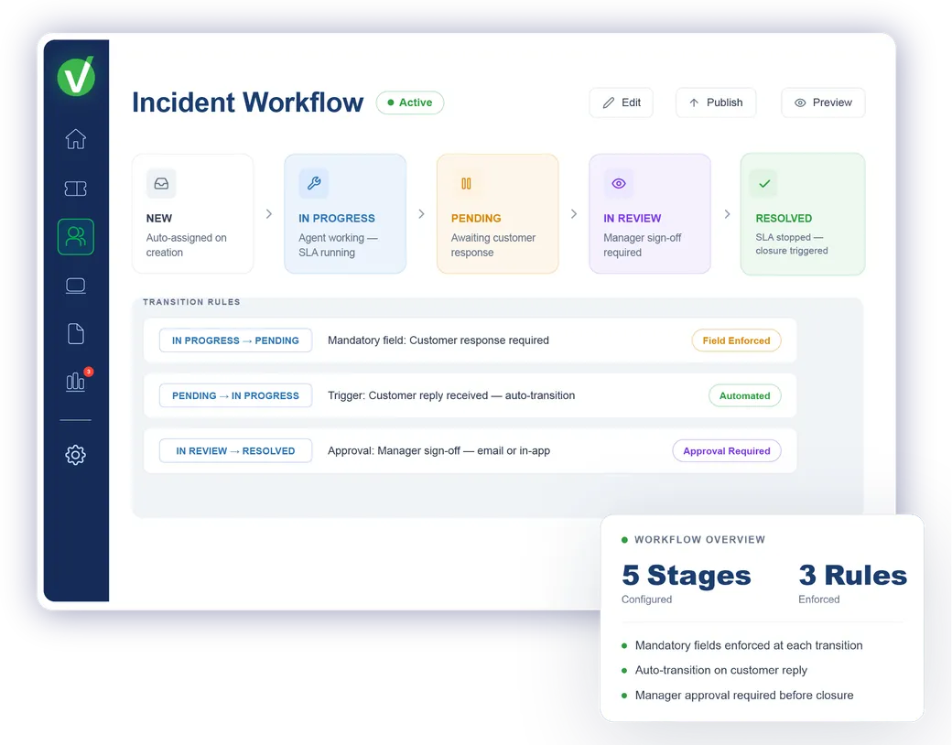The height and width of the screenshot is (745, 952).
Task: Click 'Manager sign-off required' description
Action: click(643, 245)
